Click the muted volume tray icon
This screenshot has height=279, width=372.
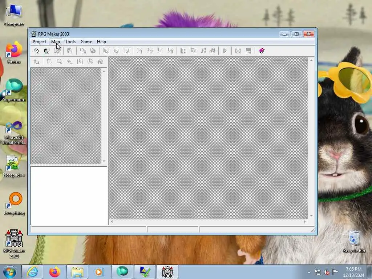tap(327, 272)
